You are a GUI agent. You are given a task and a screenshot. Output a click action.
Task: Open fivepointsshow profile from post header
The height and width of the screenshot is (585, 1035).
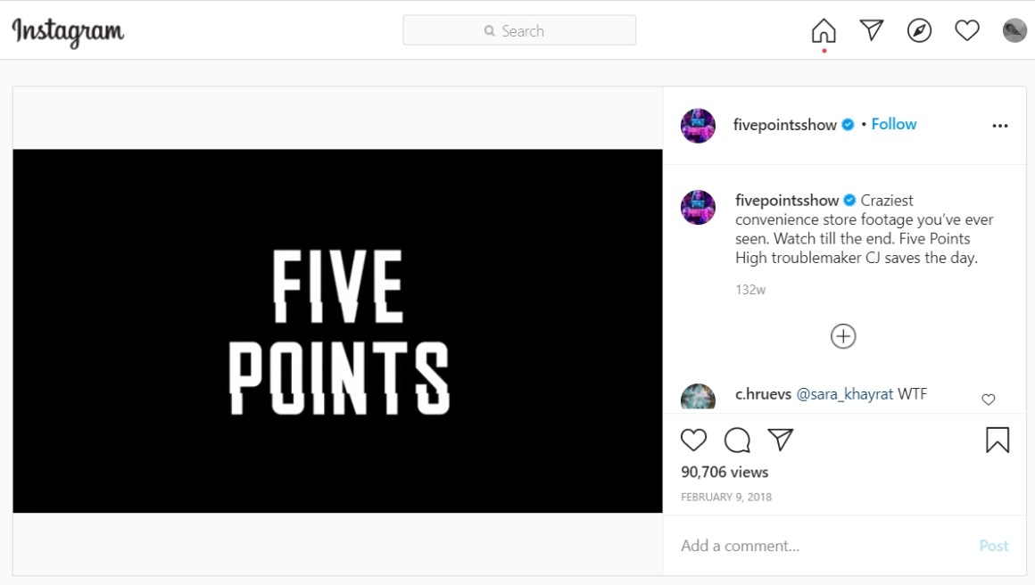tap(785, 125)
